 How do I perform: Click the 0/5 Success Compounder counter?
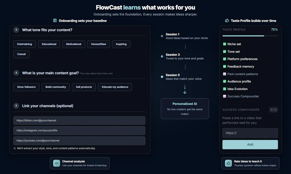tap(274, 110)
